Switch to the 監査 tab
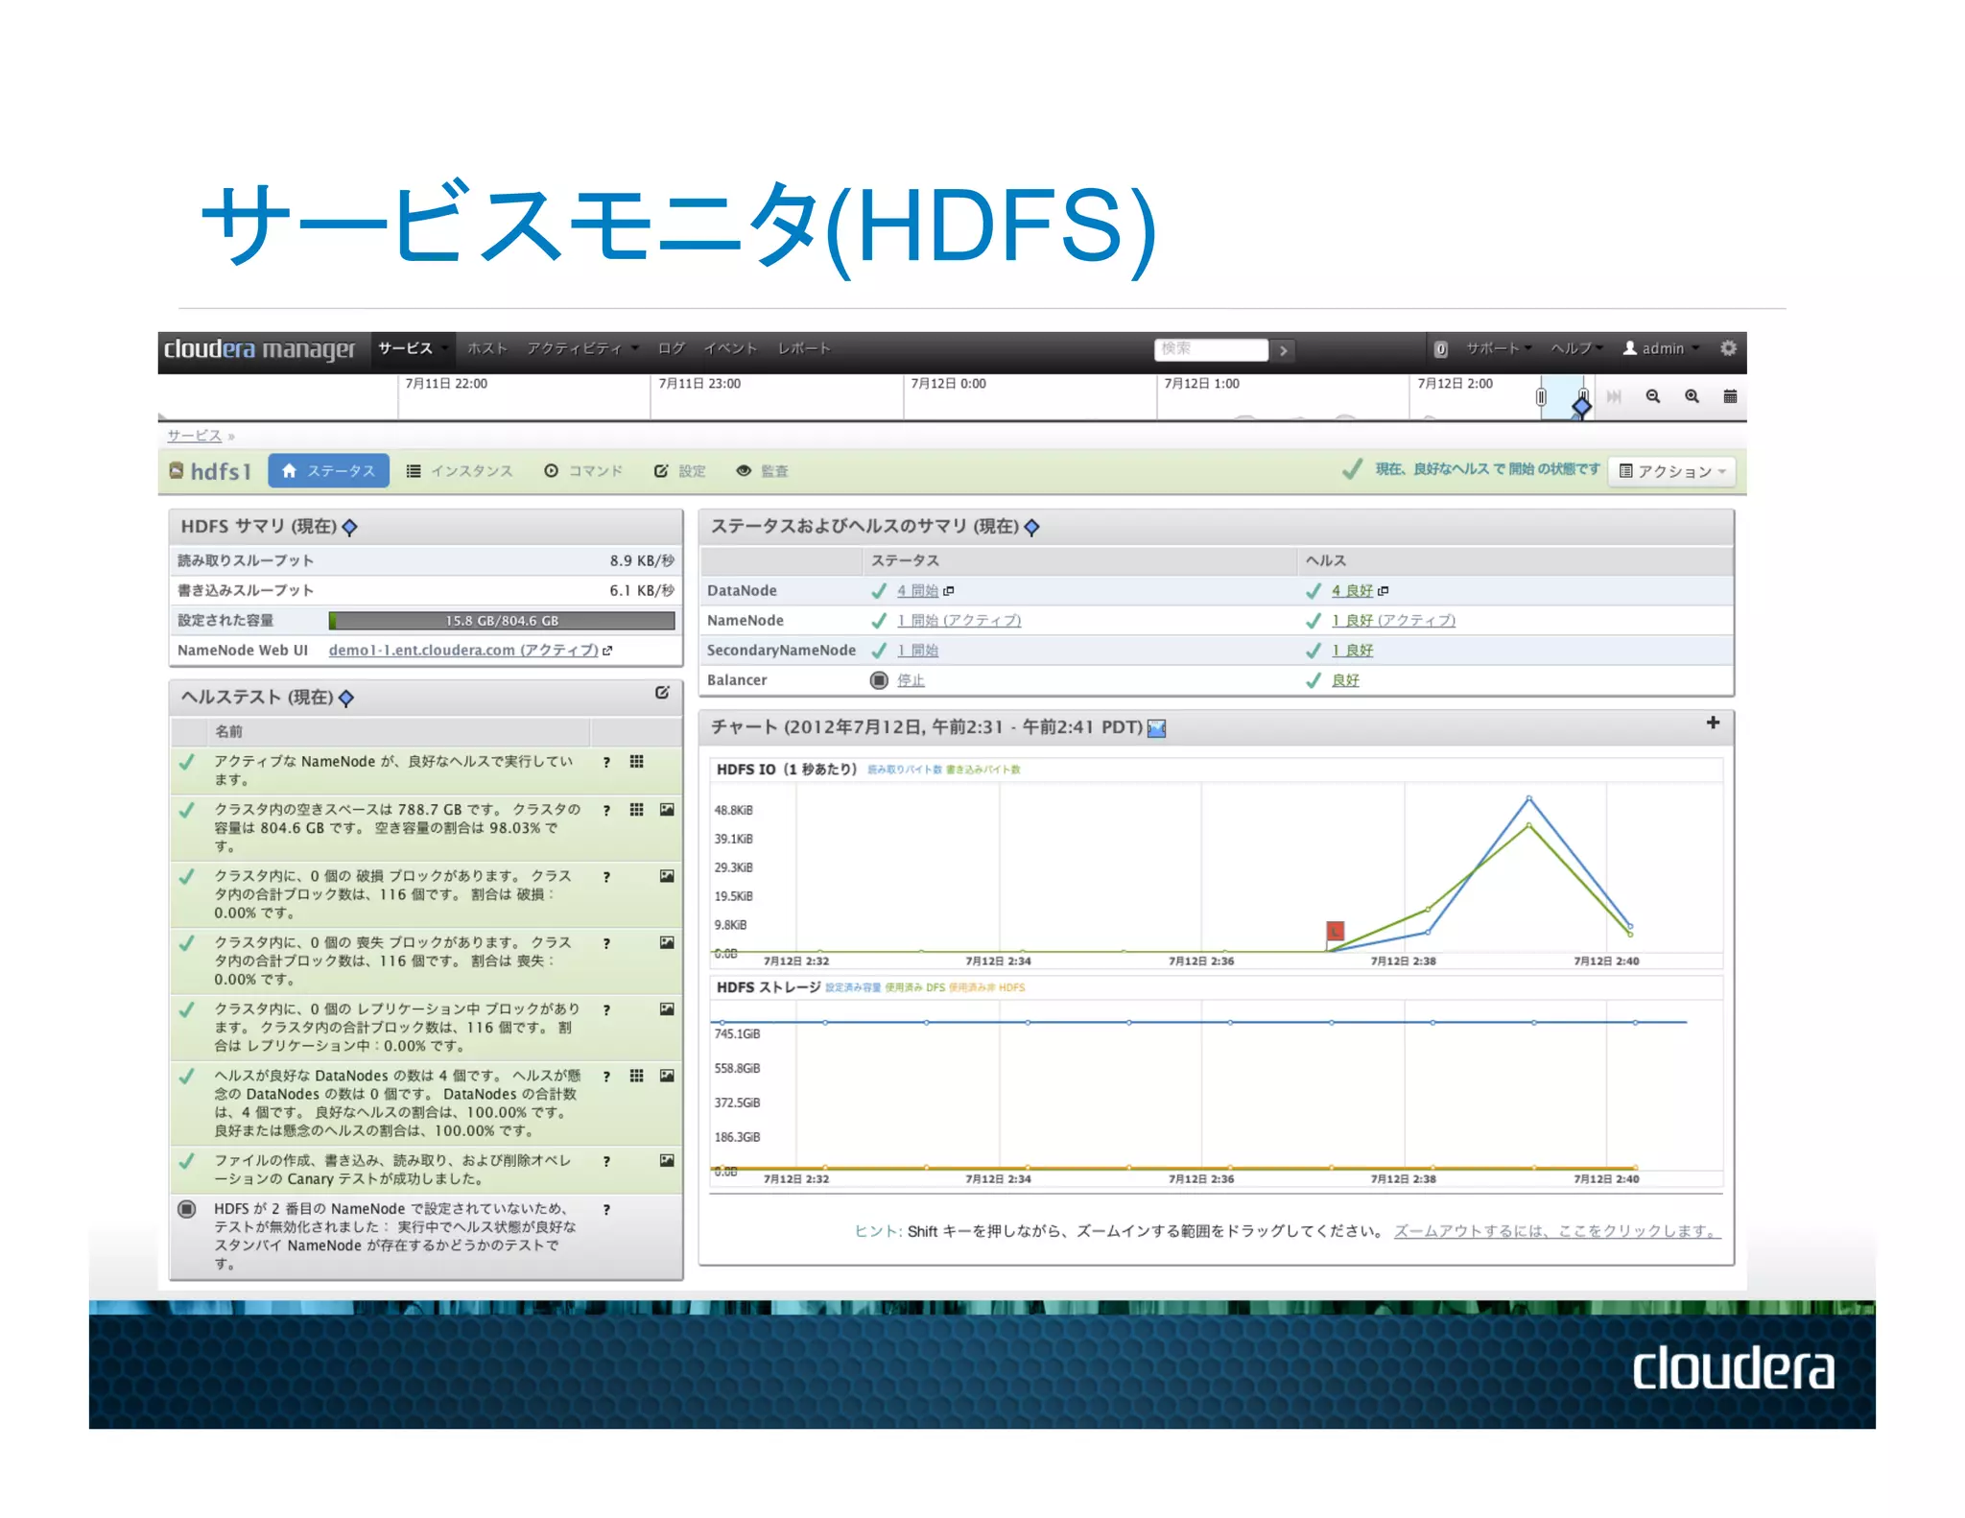This screenshot has width=1965, height=1518. point(762,471)
